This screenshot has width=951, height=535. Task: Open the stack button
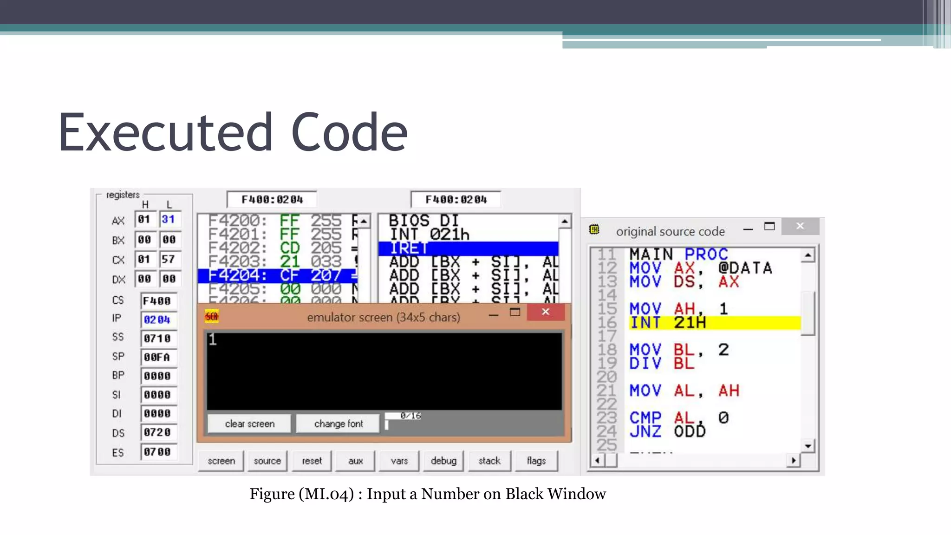(489, 461)
